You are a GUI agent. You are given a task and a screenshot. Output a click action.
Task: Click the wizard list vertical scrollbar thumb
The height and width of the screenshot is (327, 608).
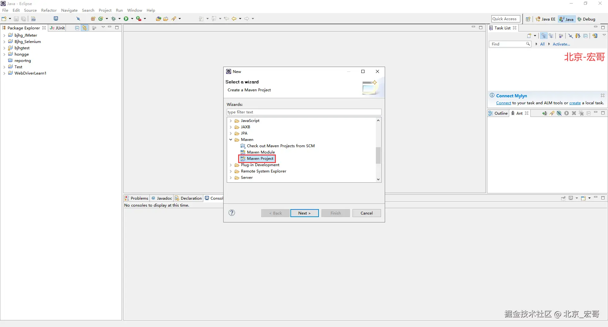[x=378, y=155]
